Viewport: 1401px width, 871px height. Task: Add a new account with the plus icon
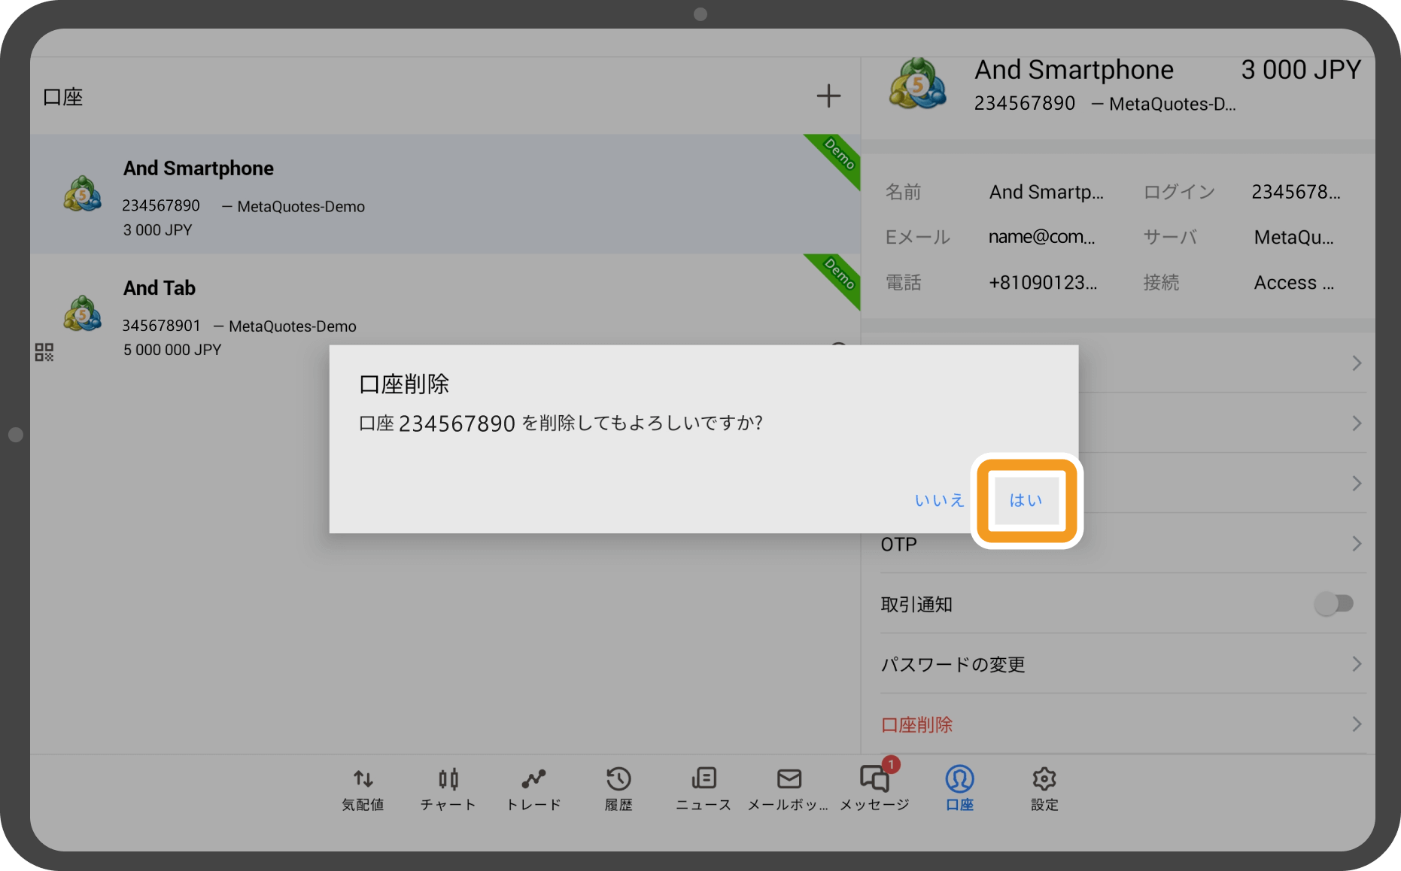coord(828,96)
